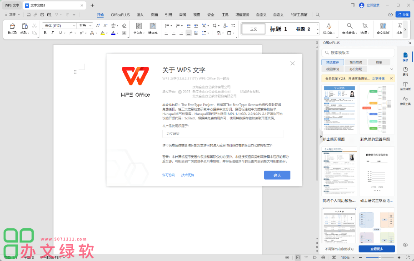Viewport: 414px width, 261px height.
Task: Open ribbon search magnifier icon
Action: pos(318,15)
